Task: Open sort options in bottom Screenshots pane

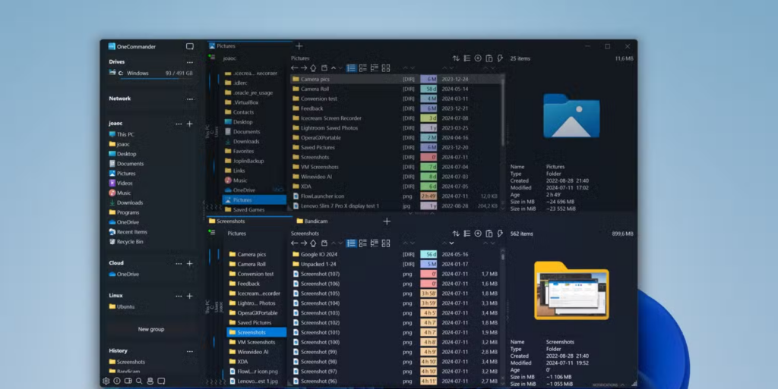Action: click(x=456, y=234)
